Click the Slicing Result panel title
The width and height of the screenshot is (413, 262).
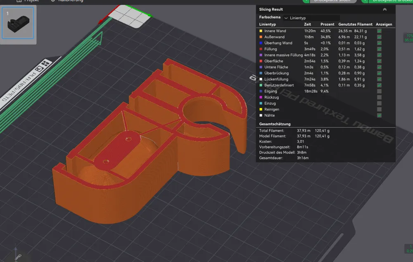tap(271, 9)
